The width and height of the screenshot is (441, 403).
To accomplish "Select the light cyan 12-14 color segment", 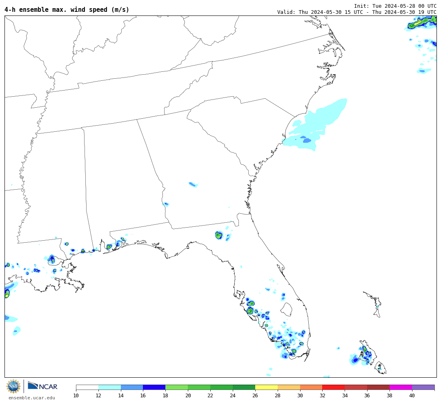I will [x=110, y=387].
